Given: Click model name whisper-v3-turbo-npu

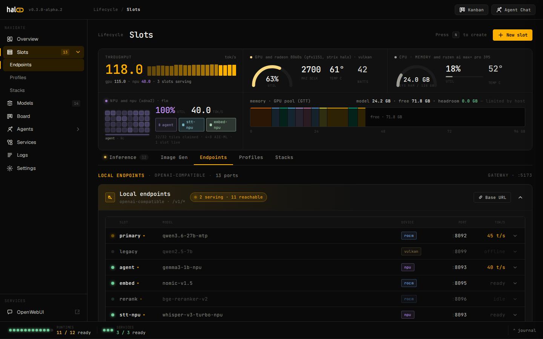Looking at the screenshot, I should (193, 315).
